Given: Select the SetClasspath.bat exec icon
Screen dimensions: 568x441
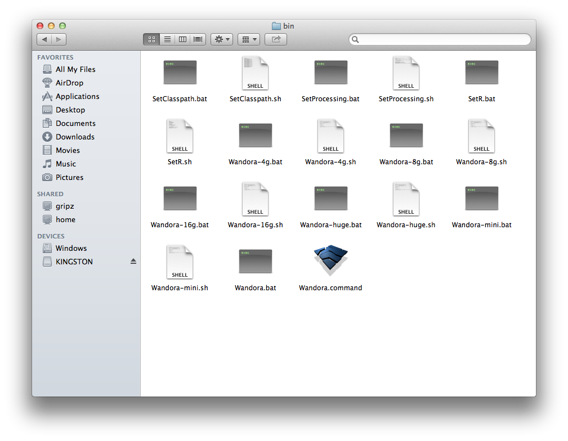Looking at the screenshot, I should coord(180,73).
